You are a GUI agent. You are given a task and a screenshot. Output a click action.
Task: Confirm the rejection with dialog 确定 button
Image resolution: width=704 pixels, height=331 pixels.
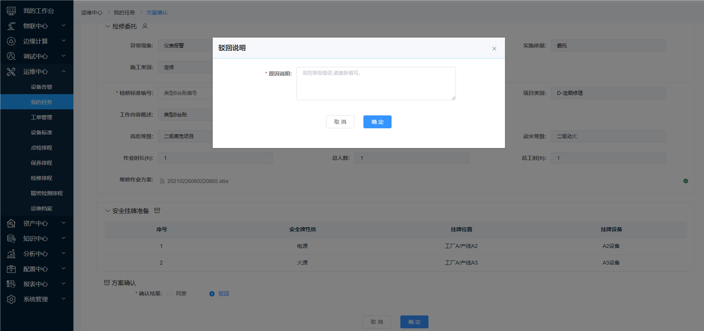377,122
